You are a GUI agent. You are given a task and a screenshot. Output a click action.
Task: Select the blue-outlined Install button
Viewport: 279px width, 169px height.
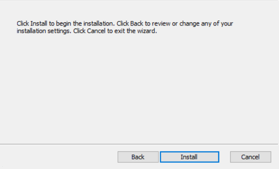190,157
